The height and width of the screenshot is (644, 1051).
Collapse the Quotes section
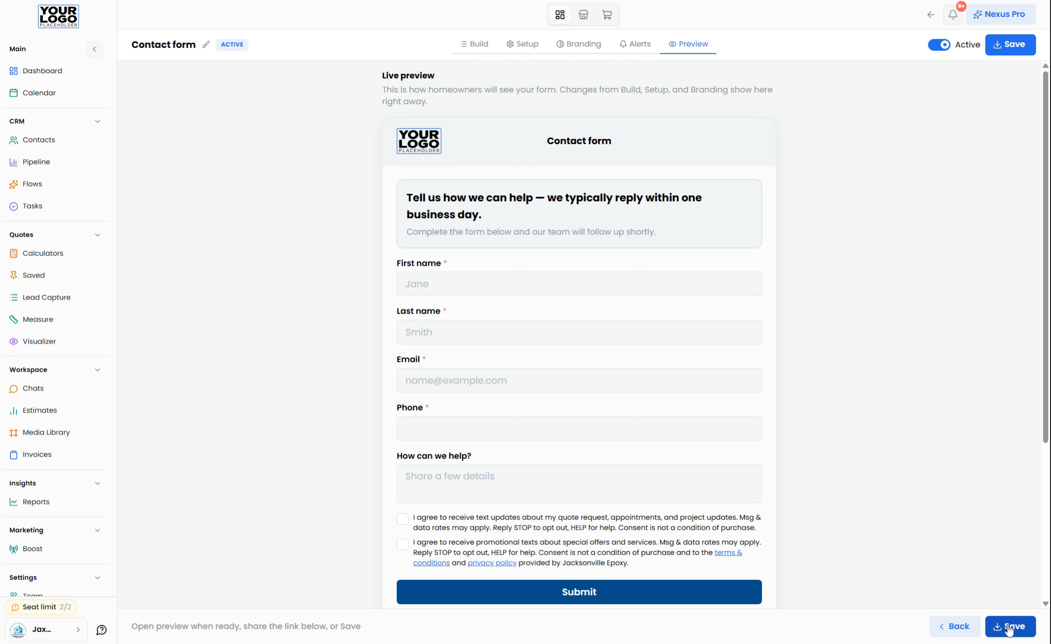point(97,235)
